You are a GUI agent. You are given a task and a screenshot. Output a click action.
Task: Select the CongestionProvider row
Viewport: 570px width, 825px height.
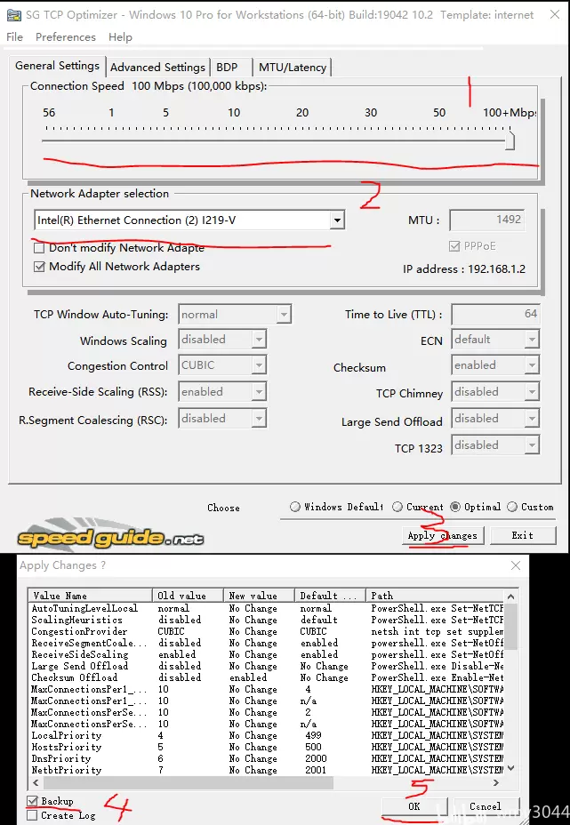pos(266,631)
